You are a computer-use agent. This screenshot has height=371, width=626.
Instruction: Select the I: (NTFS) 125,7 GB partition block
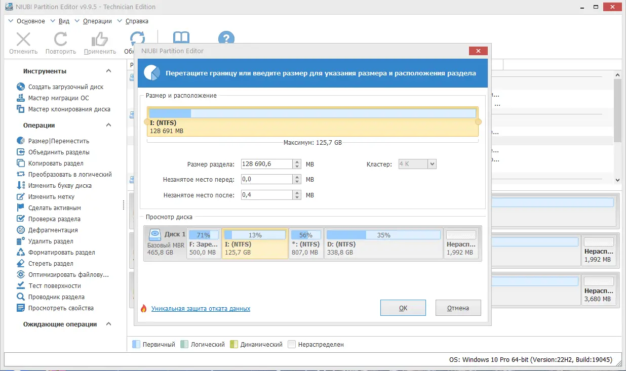(255, 244)
